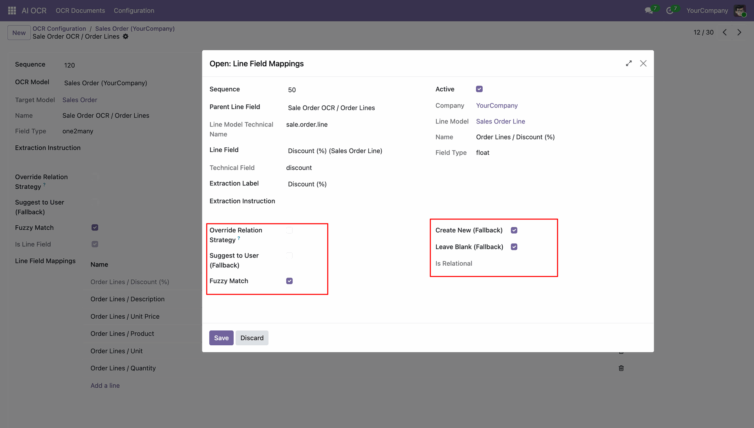This screenshot has height=428, width=754.
Task: Discard the dialog changes
Action: [252, 338]
